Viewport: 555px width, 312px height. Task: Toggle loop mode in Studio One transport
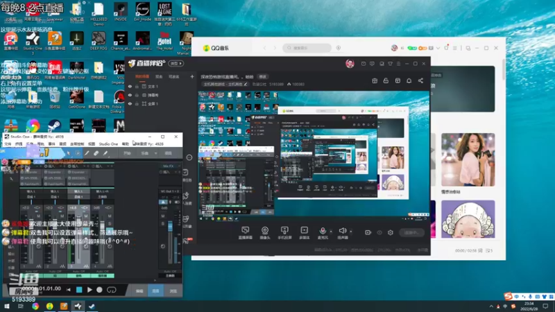point(111,290)
